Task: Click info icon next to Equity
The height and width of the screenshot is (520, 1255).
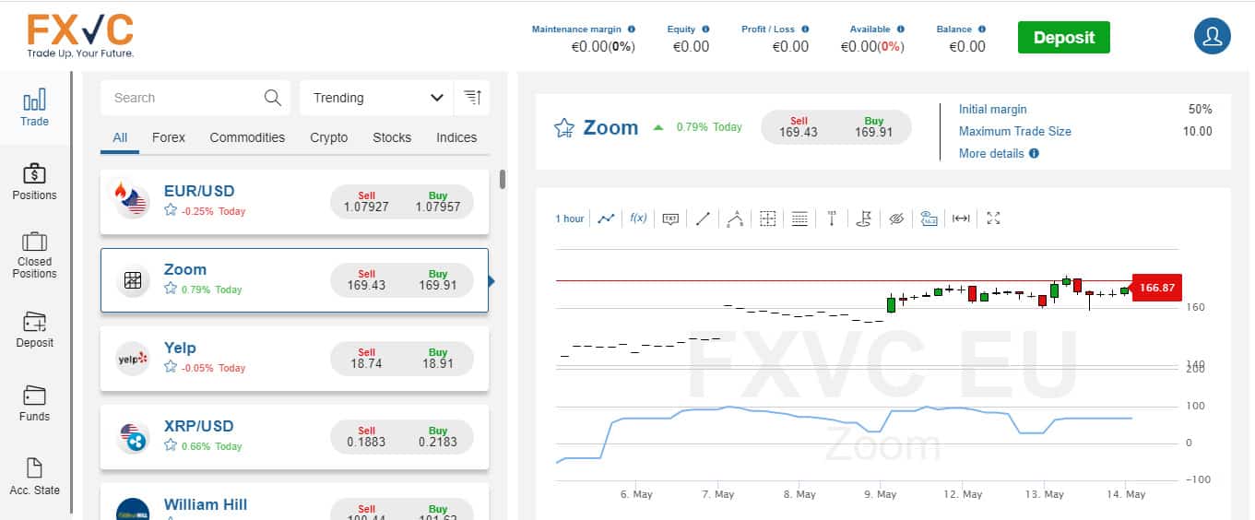Action: (x=705, y=29)
